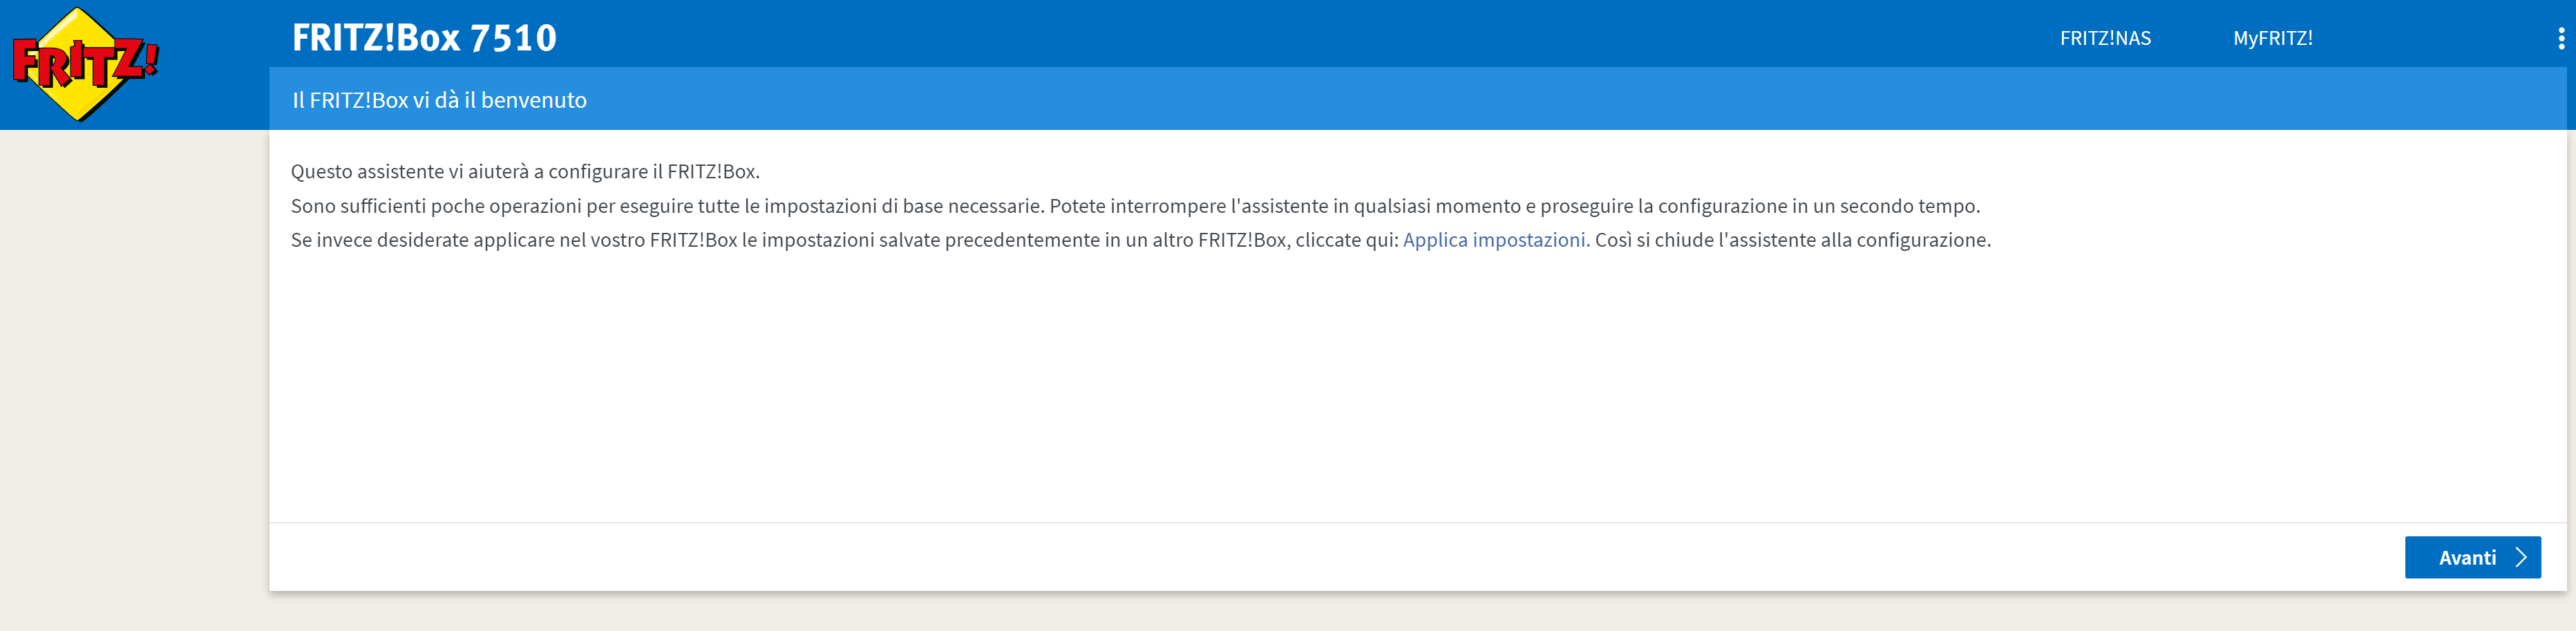Screen dimensions: 2576x631
Task: Open the three-dot overflow menu
Action: [2560, 38]
